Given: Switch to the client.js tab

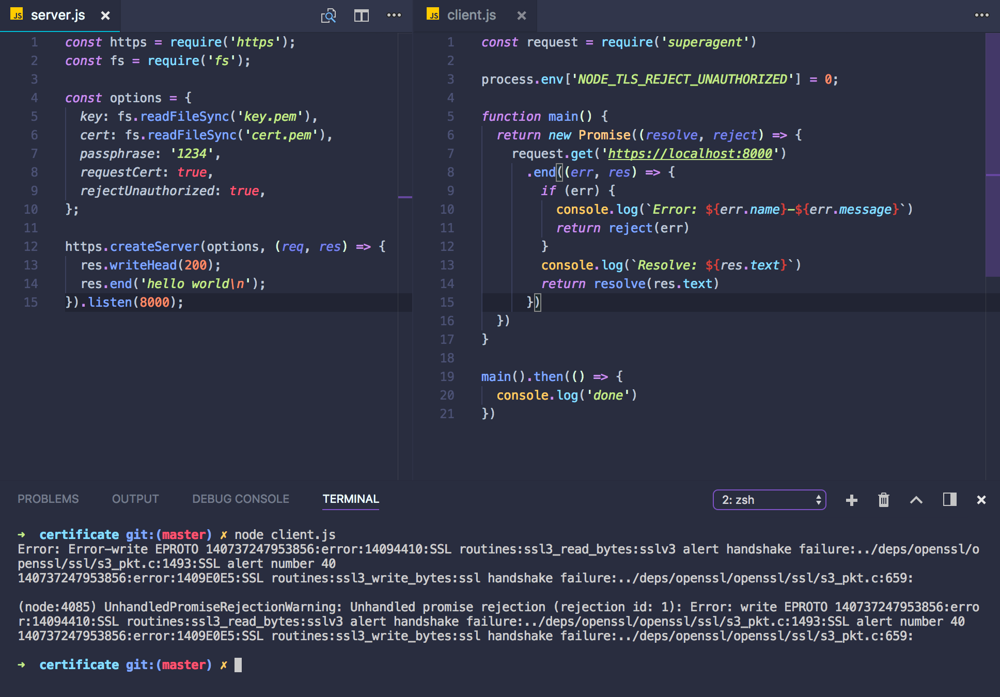Looking at the screenshot, I should pyautogui.click(x=471, y=15).
